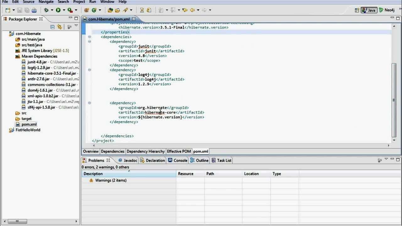This screenshot has width=402, height=226.
Task: Open External Tools dropdown arrow
Action: [76, 10]
